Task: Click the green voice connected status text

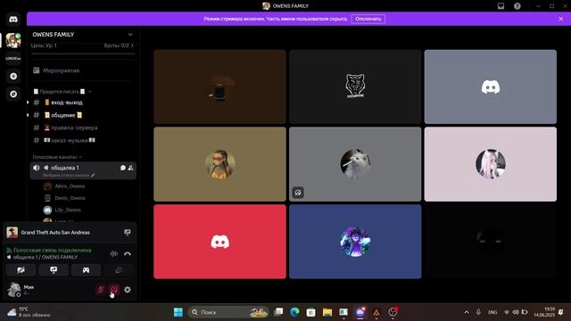Action: pos(52,251)
